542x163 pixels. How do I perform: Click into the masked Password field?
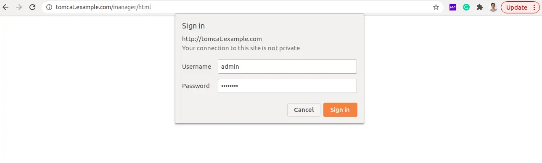(287, 86)
